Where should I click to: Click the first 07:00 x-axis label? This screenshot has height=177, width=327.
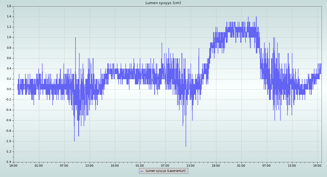pyautogui.click(x=64, y=166)
